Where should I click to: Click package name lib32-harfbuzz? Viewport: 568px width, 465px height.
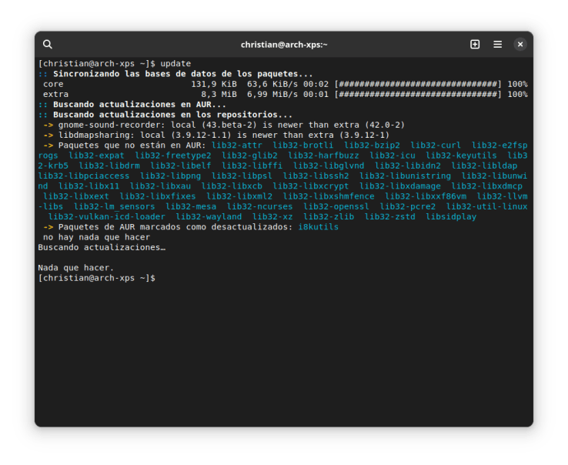(323, 156)
